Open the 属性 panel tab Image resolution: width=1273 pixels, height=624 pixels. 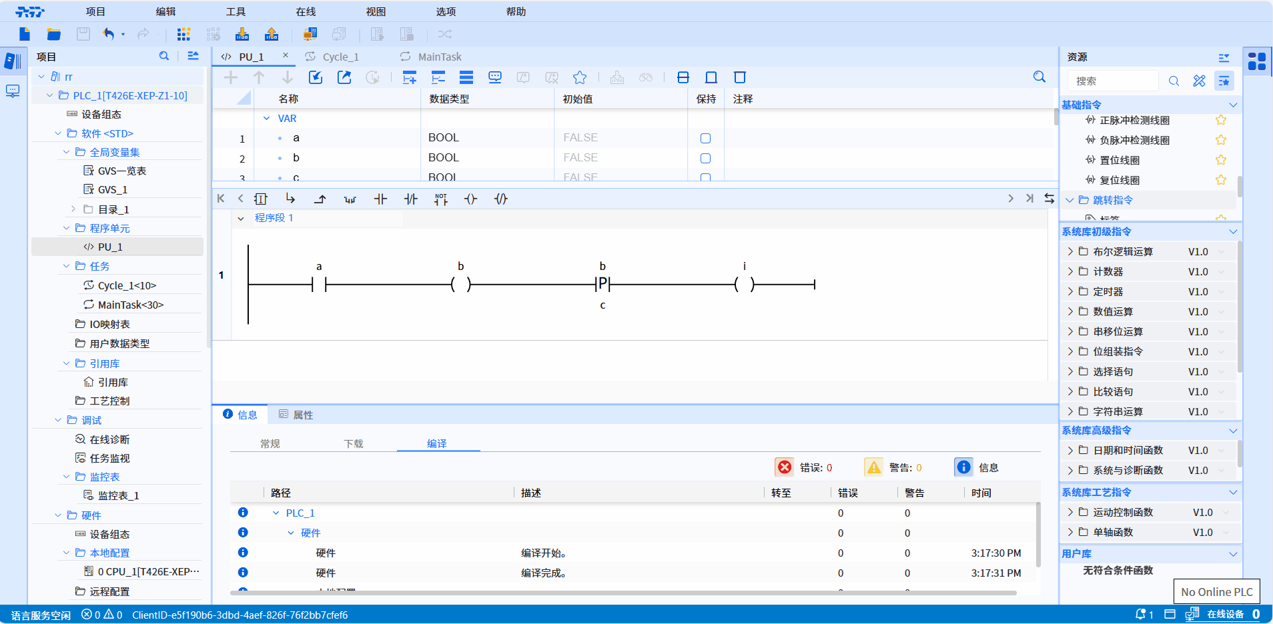coord(296,415)
